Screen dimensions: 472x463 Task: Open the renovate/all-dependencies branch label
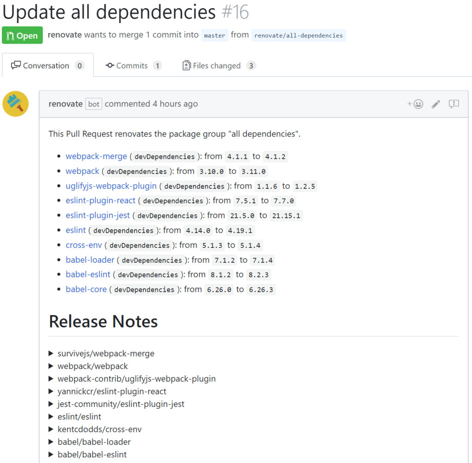[299, 35]
